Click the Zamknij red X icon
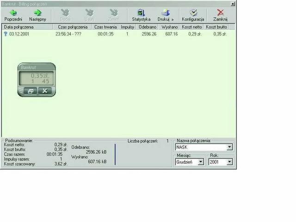Screen dimensions: 296x222 [x=221, y=13]
